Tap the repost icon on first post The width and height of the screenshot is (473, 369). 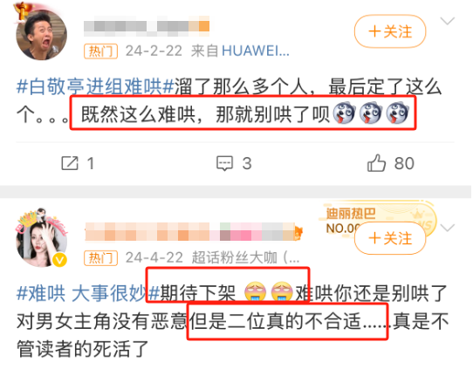coord(70,163)
